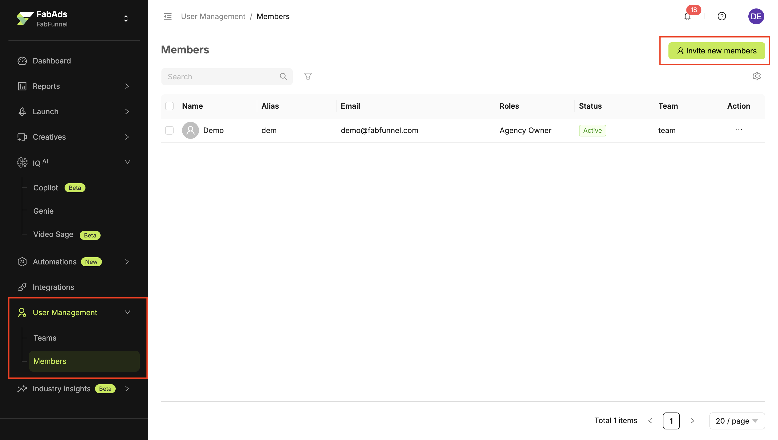Click the help question mark icon
Image resolution: width=778 pixels, height=440 pixels.
pos(721,16)
